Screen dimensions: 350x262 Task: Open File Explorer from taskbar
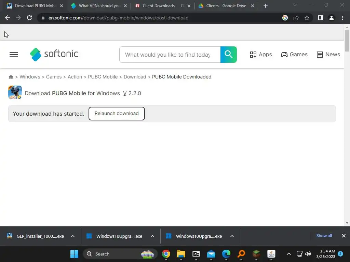click(x=181, y=254)
